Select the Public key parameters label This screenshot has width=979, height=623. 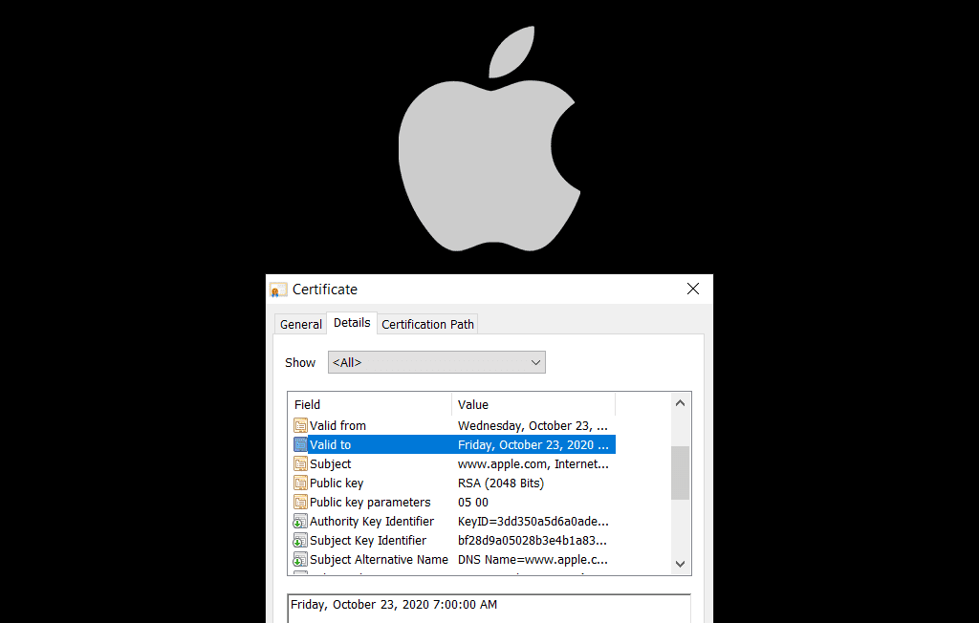(370, 502)
